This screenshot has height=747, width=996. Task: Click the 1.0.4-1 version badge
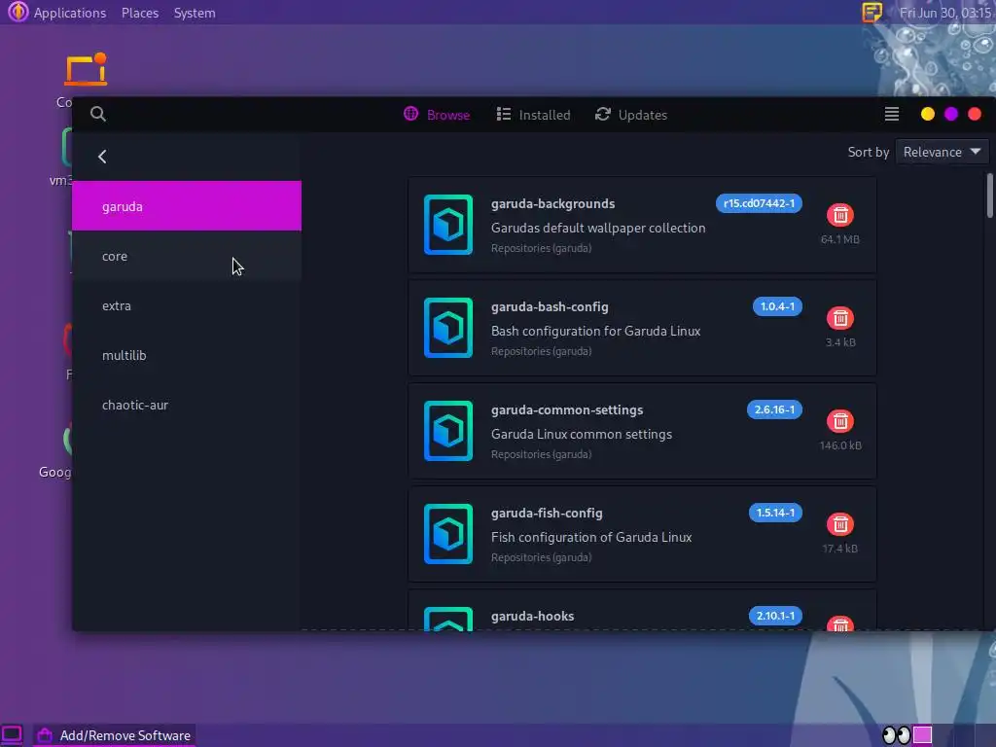(x=777, y=306)
